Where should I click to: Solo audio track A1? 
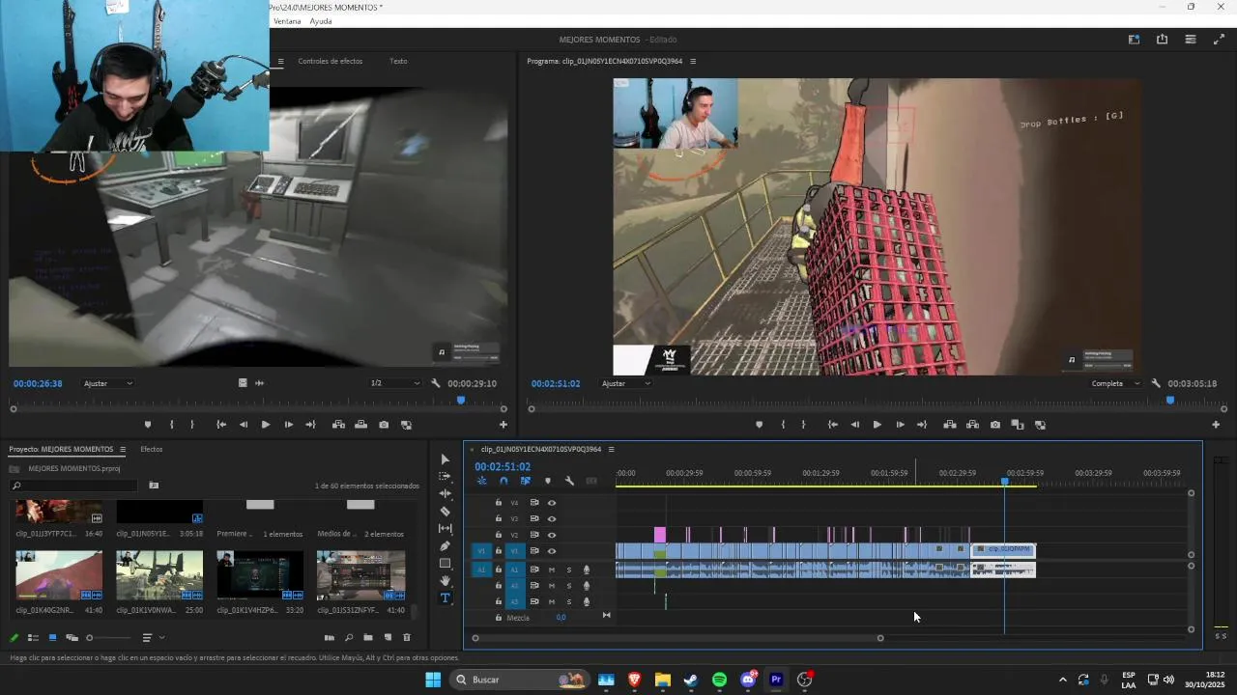pos(568,570)
